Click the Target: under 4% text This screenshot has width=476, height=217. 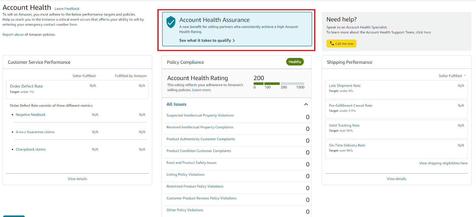click(x=341, y=91)
